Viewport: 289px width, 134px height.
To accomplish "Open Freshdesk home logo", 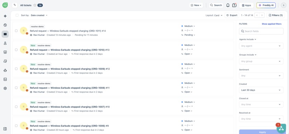I will click(5, 5).
